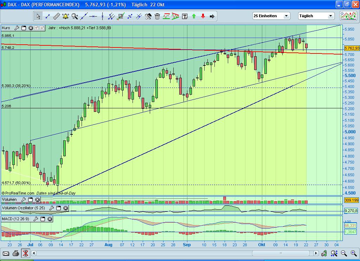Maximize the MACD panel
The image size is (360, 261).
point(43,219)
